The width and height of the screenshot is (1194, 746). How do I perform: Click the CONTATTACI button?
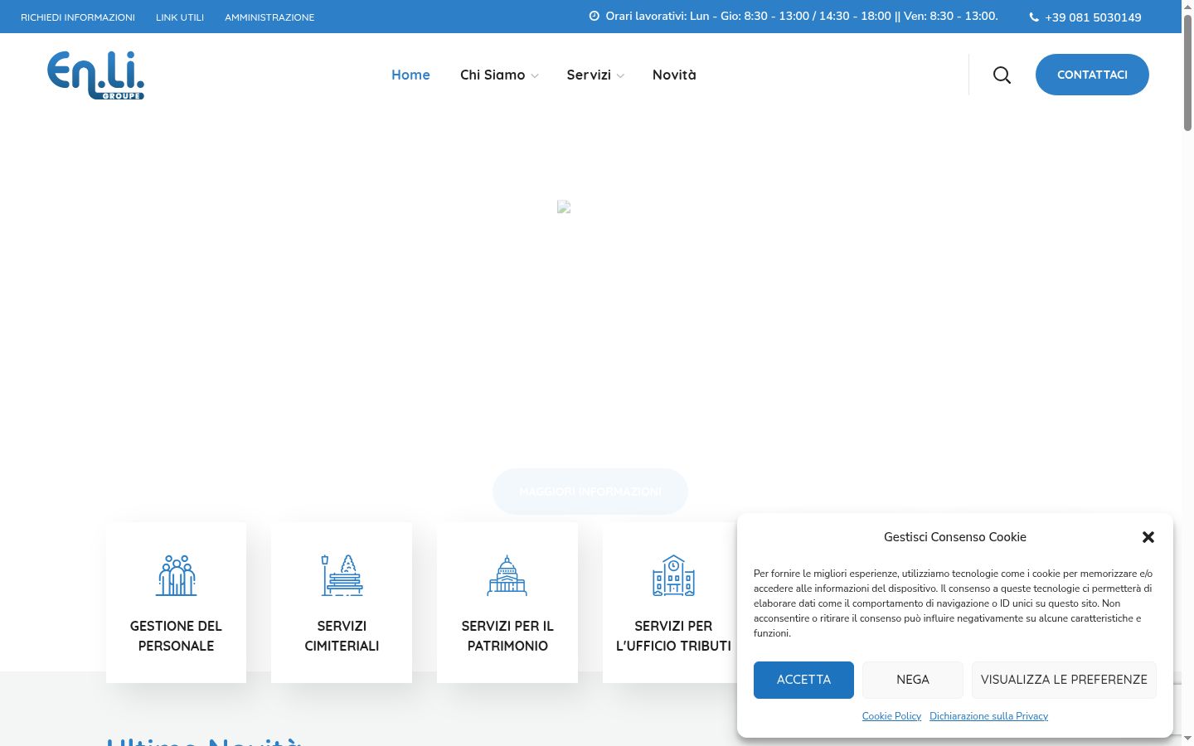click(1092, 75)
